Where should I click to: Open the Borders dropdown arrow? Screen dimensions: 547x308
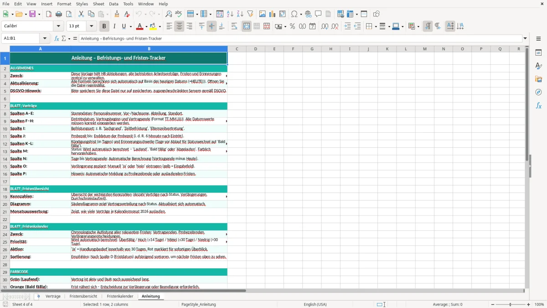tap(375, 26)
